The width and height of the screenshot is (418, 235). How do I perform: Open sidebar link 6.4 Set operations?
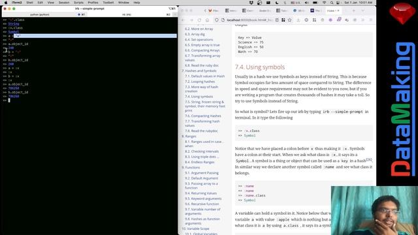199,39
